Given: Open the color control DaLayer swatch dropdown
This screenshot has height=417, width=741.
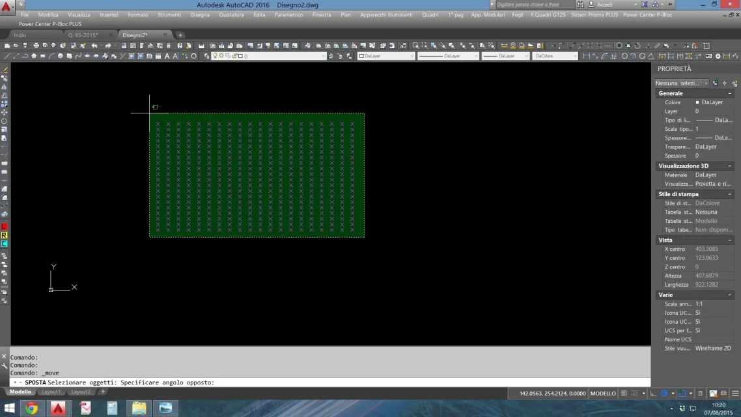Looking at the screenshot, I should pos(386,56).
